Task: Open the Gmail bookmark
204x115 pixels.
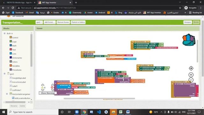Action: tap(30, 13)
